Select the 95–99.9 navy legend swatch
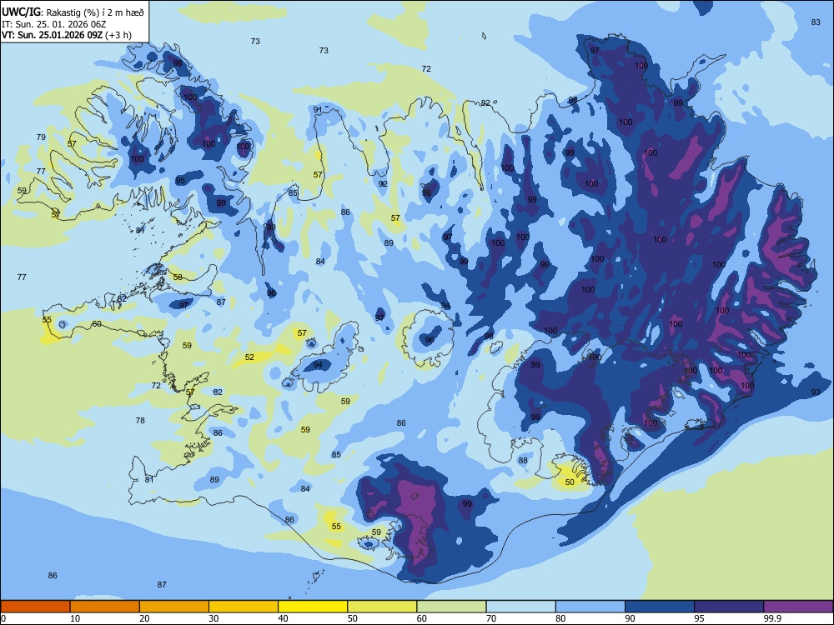This screenshot has width=834, height=625. (x=729, y=607)
